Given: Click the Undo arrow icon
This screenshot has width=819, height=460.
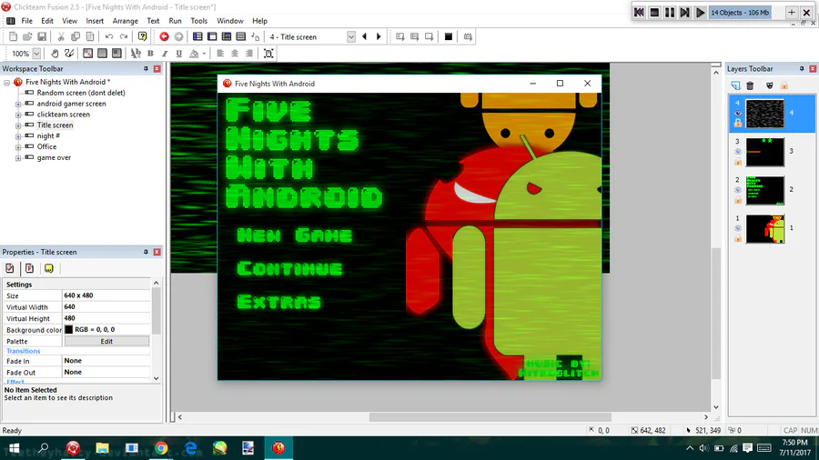Looking at the screenshot, I should click(x=109, y=36).
